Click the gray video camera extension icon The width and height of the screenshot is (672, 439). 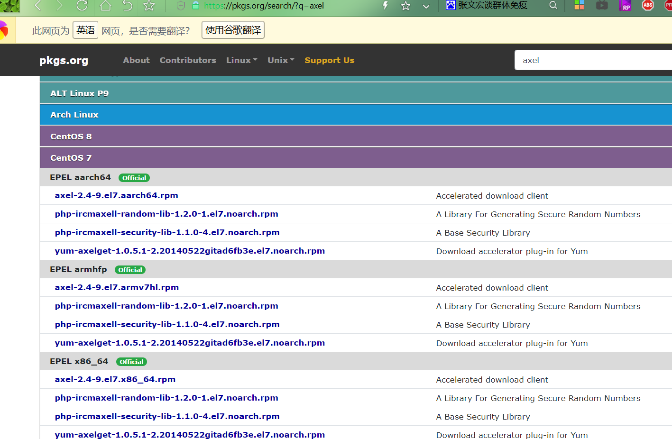pyautogui.click(x=602, y=5)
